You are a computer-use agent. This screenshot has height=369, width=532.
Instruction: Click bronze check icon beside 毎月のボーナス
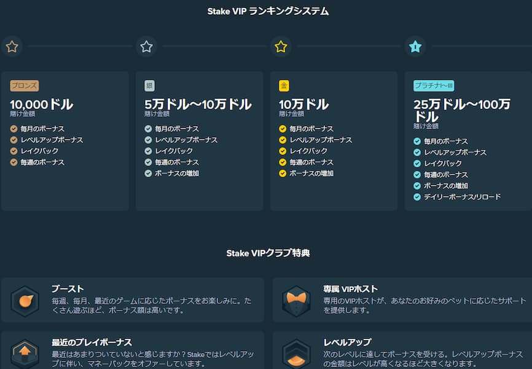point(14,129)
